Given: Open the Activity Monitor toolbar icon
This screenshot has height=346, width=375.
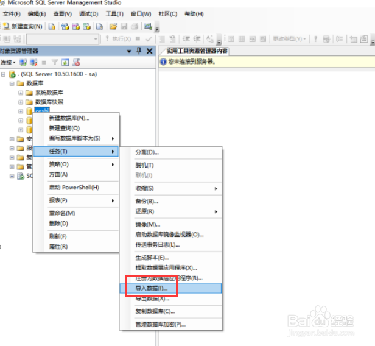Looking at the screenshot, I should 148,26.
